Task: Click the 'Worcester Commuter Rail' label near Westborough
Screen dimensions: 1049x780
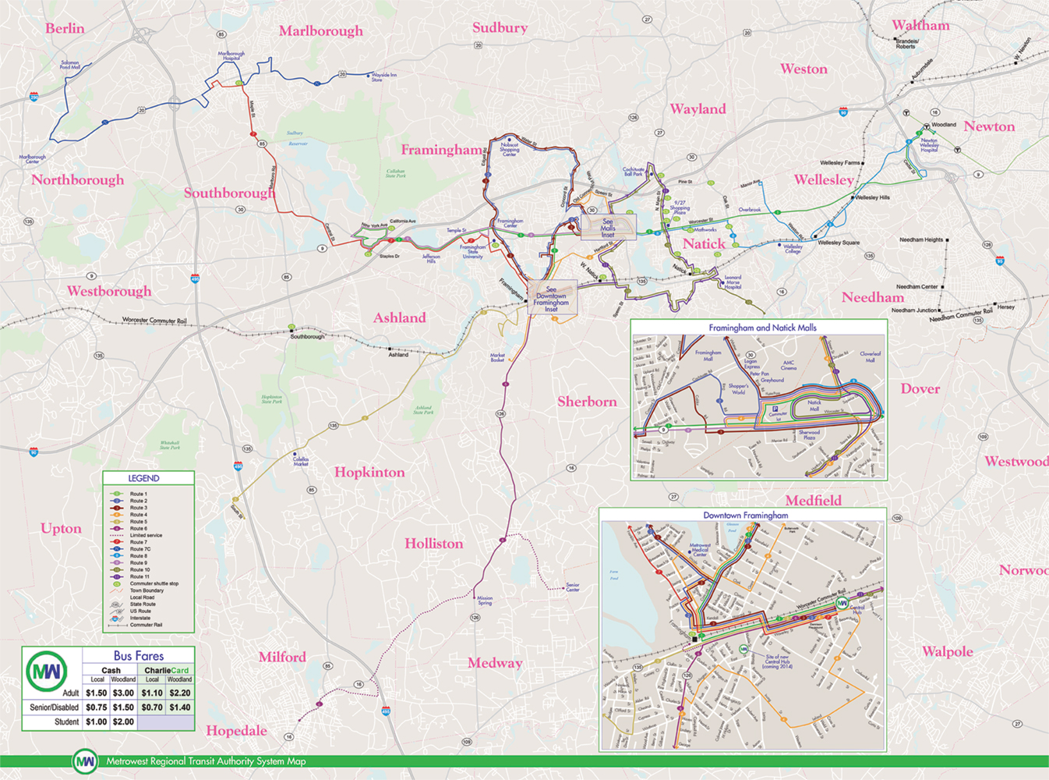Action: tap(154, 321)
